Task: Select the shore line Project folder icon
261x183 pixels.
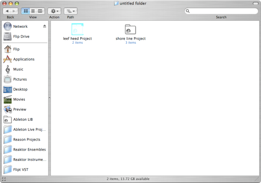Action: point(131,29)
